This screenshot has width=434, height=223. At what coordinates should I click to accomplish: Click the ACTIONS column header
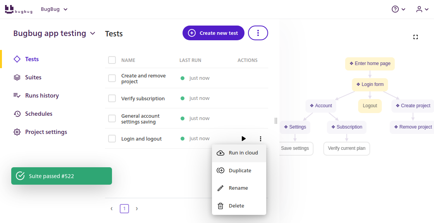click(x=248, y=60)
